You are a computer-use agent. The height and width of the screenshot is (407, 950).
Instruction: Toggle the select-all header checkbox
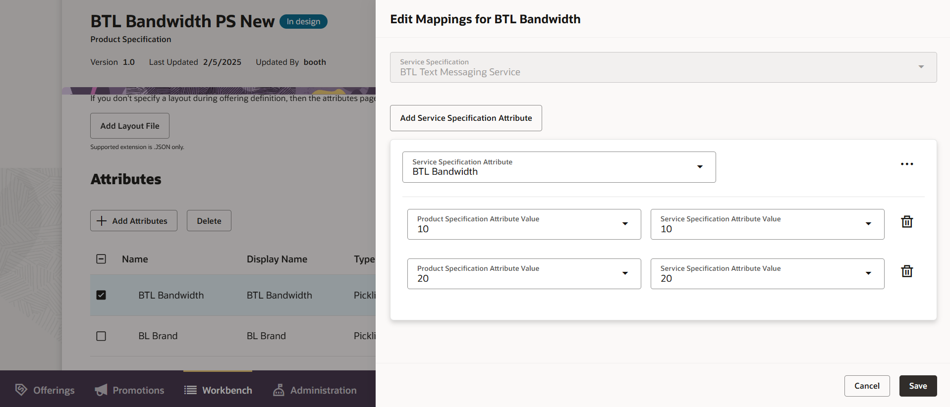pyautogui.click(x=101, y=259)
